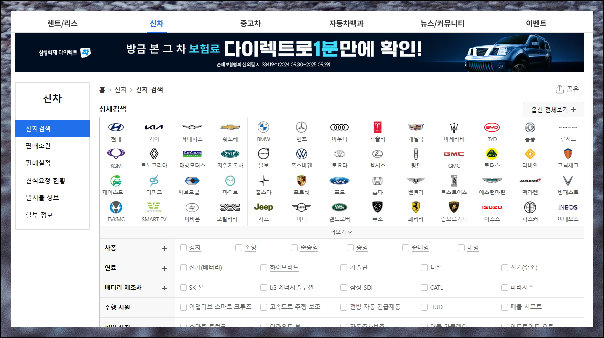Pick the Polestar (폴스타) logo
604x338 pixels.
click(263, 180)
